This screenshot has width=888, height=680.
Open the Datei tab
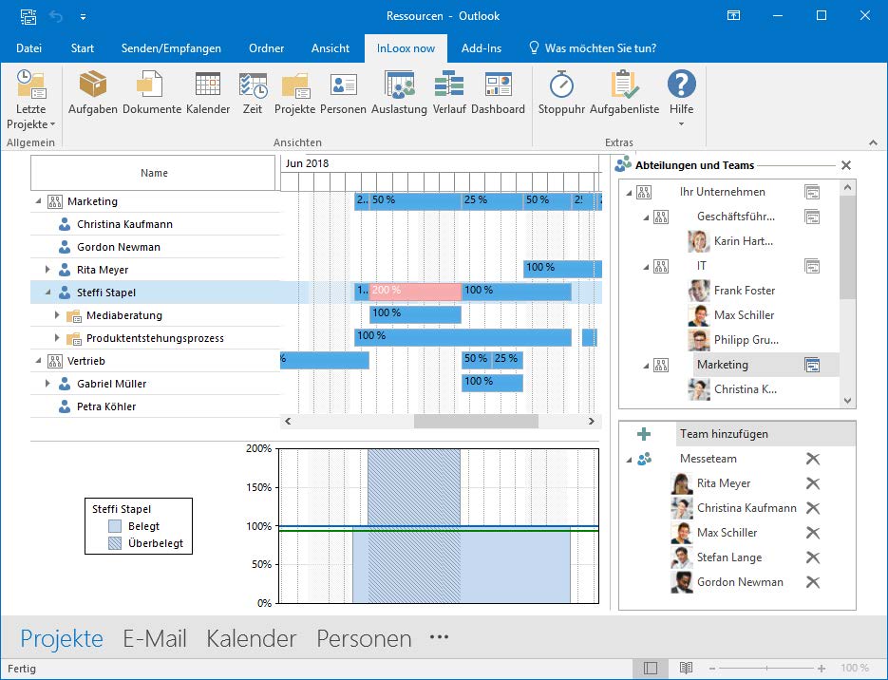(28, 48)
